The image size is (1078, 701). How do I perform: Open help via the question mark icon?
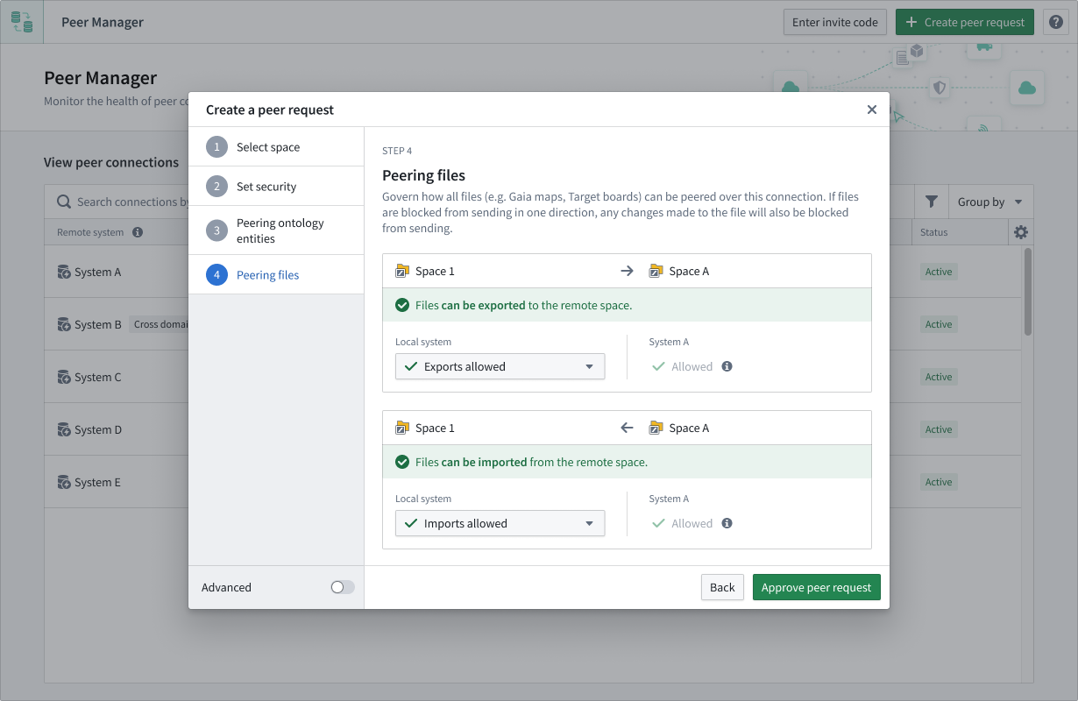(1055, 22)
